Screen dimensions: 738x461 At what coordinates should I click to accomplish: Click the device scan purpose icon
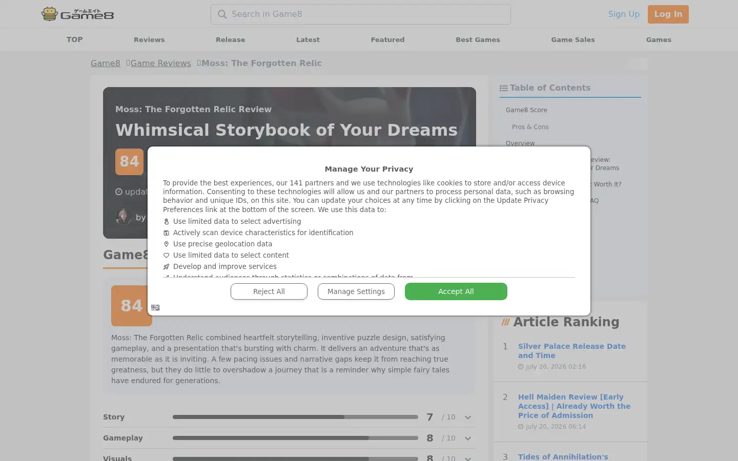[166, 233]
